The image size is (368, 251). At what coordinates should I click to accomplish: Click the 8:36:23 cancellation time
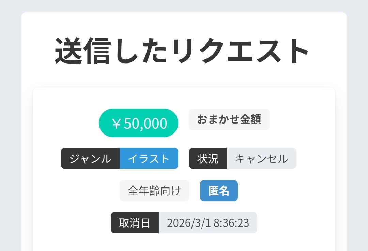point(232,223)
